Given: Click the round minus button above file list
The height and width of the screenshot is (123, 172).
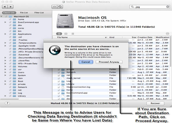Looking at the screenshot, I should point(167,34).
